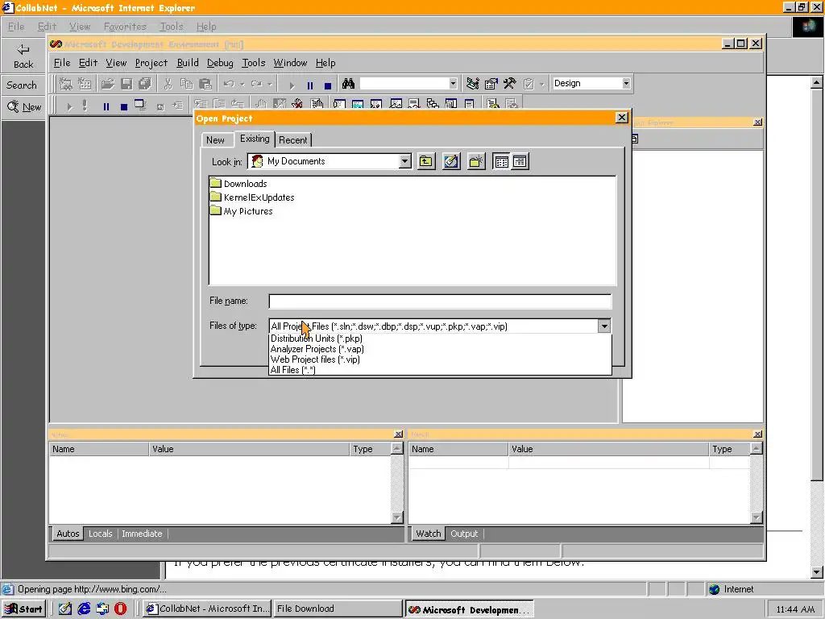Click the Task List clipboard icon
This screenshot has height=619, width=825.
pyautogui.click(x=529, y=84)
